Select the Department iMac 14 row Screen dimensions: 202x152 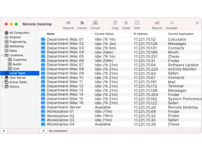pos(121,94)
